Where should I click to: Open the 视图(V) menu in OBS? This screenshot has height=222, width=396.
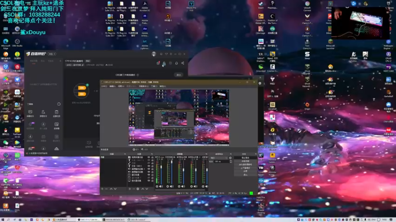(121, 86)
